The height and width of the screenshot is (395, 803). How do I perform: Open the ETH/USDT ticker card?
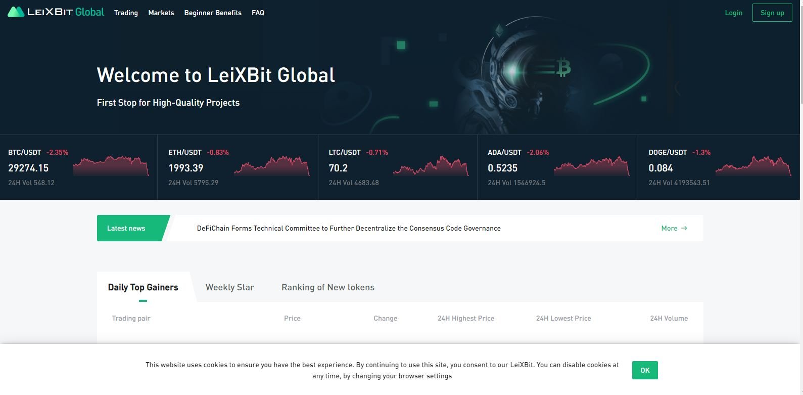(238, 167)
